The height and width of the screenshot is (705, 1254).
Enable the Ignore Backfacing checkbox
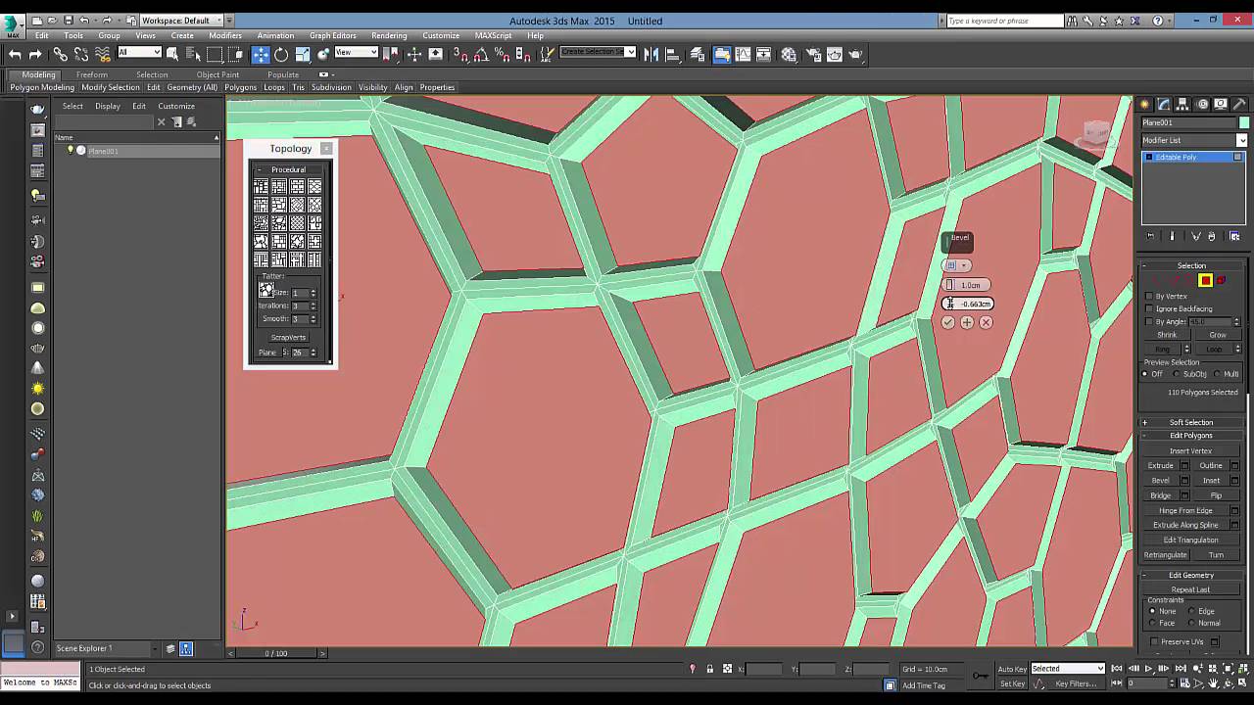point(1149,308)
